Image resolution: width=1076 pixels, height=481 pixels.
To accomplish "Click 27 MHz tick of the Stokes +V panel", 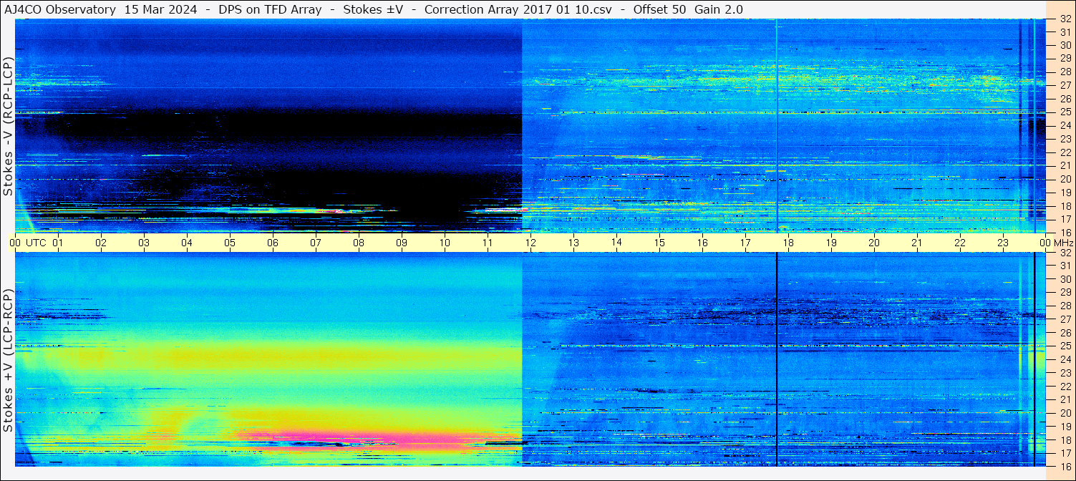I will 1065,319.
